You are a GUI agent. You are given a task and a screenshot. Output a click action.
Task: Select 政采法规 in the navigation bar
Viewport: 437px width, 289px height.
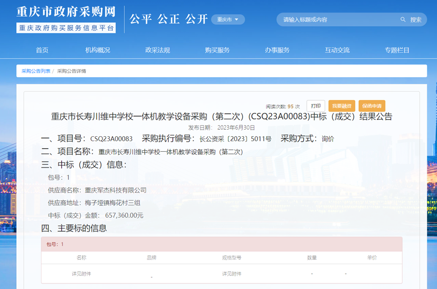[x=158, y=50]
